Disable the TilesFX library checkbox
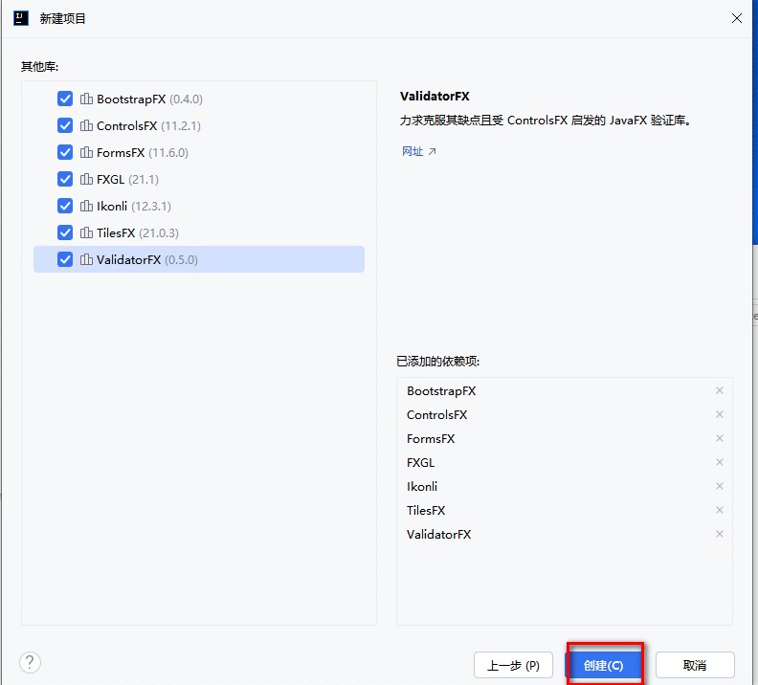The height and width of the screenshot is (685, 758). [x=65, y=232]
